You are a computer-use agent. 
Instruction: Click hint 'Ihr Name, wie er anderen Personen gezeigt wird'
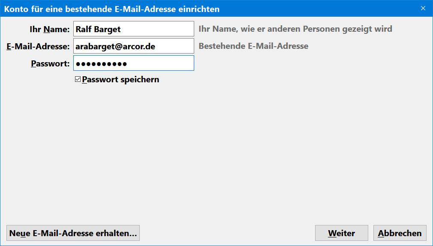point(295,29)
